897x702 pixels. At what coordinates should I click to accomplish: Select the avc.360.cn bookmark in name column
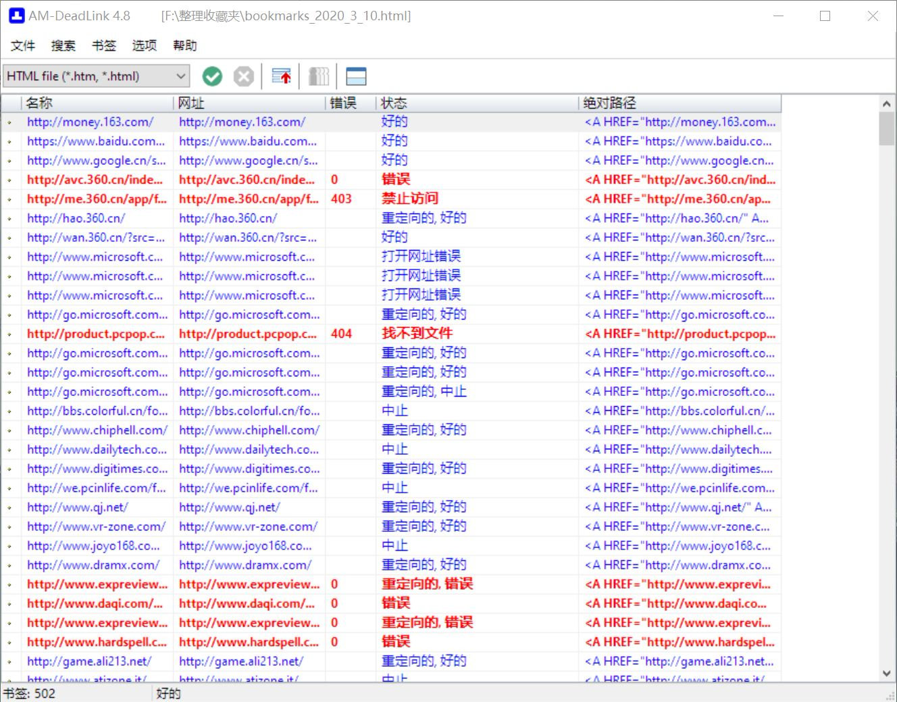95,180
